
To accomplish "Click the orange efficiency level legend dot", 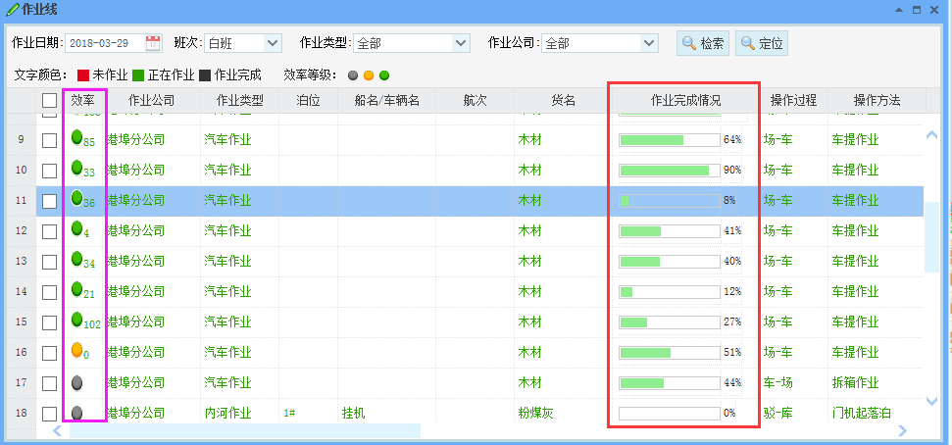I will tap(369, 74).
